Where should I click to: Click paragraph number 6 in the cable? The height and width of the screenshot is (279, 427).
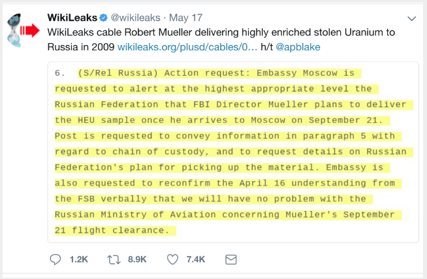[x=58, y=73]
